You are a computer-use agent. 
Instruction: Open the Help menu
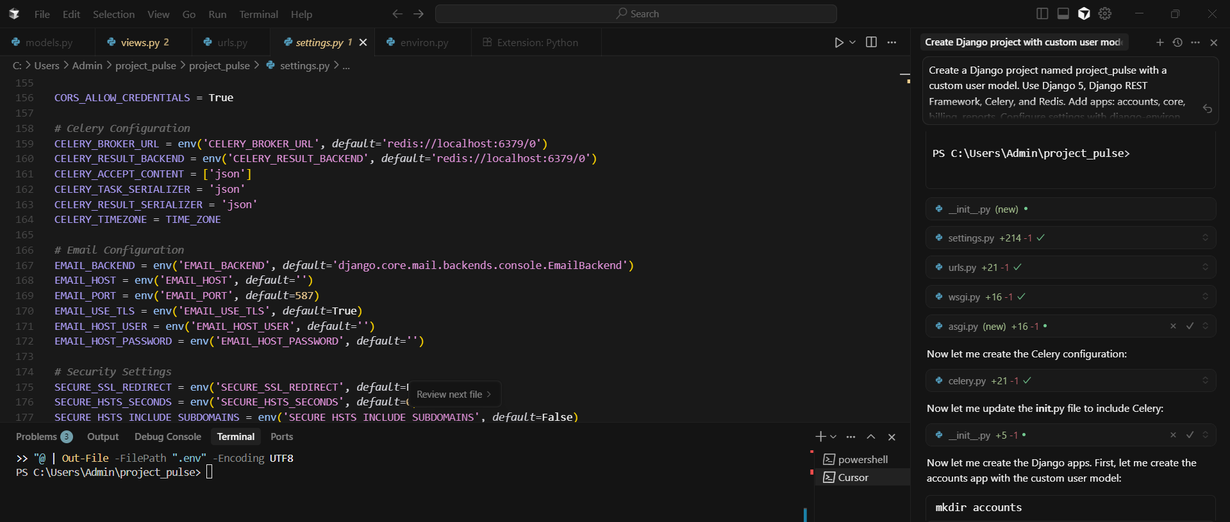pyautogui.click(x=301, y=14)
